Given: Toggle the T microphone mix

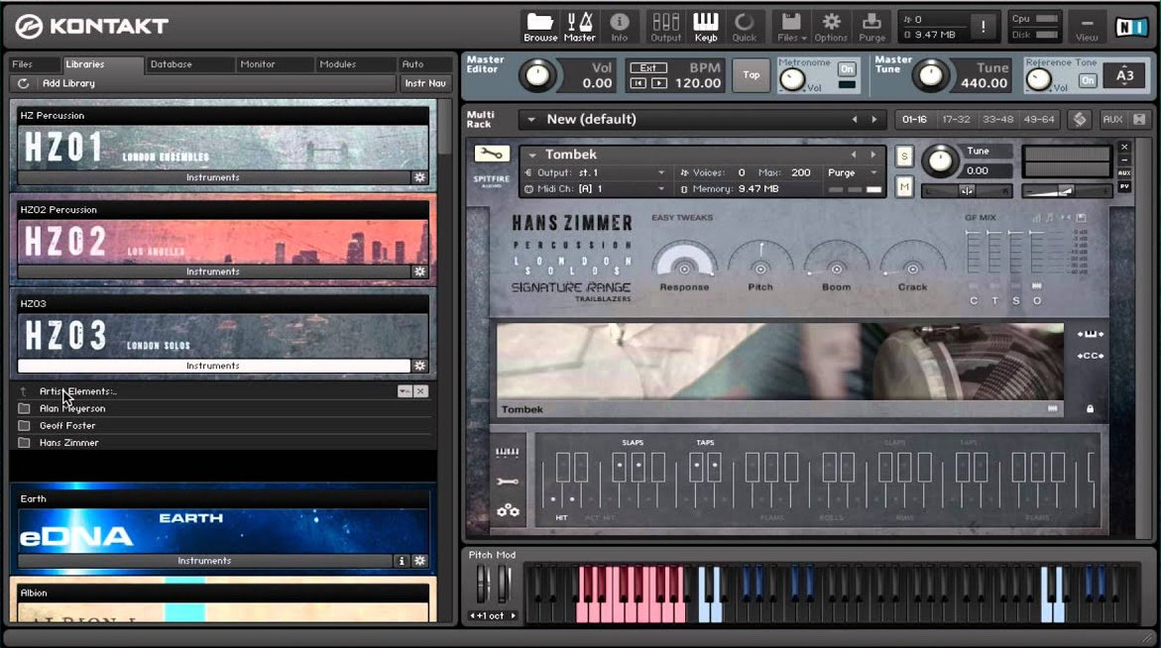Looking at the screenshot, I should coord(994,301).
